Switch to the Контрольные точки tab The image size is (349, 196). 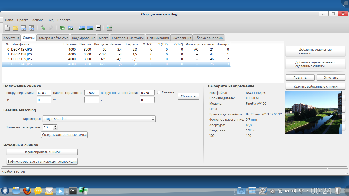coord(127,38)
